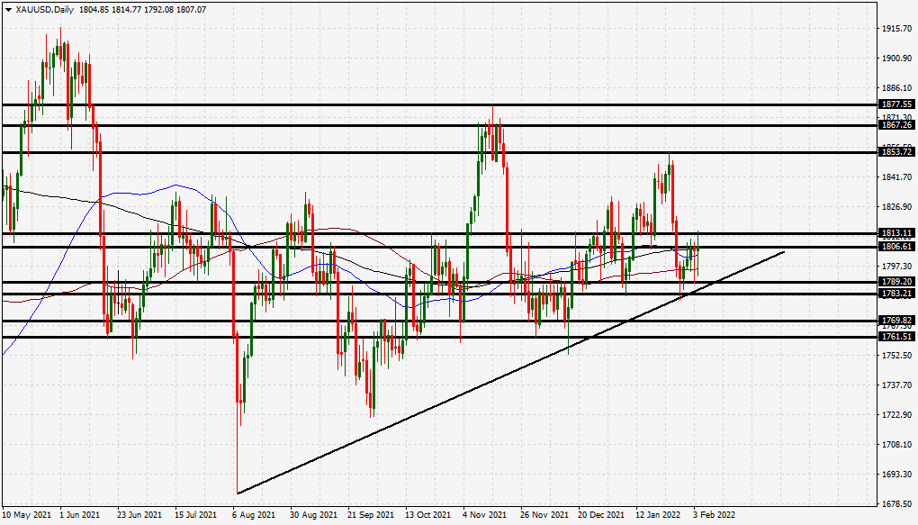Image resolution: width=918 pixels, height=525 pixels.
Task: Click the 1841.70 price scale value
Action: point(897,177)
